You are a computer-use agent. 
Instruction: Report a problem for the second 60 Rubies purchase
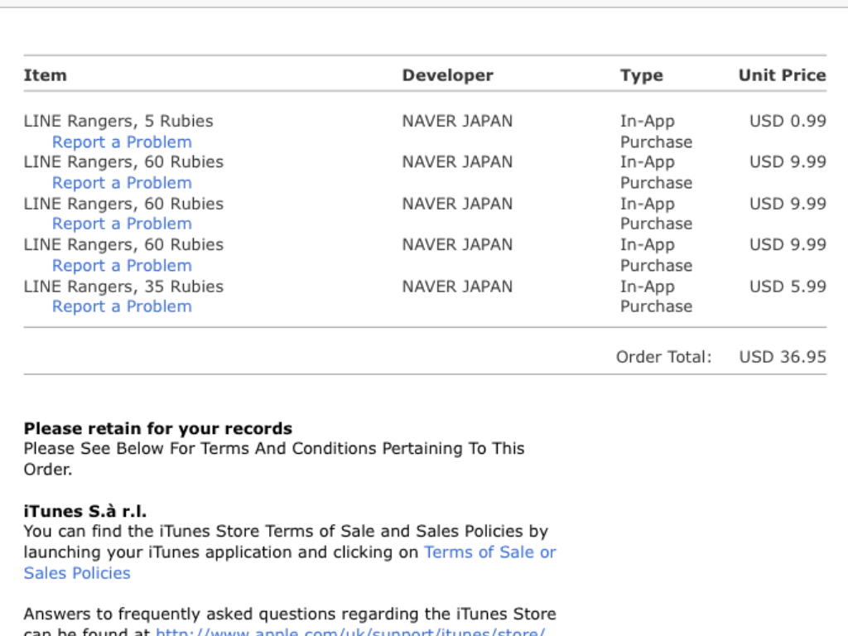(x=122, y=224)
